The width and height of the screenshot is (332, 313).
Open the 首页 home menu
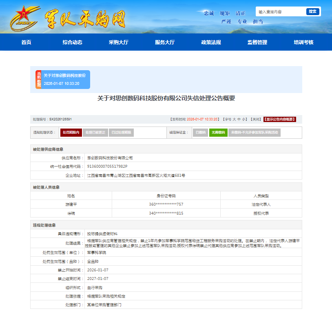(26, 42)
